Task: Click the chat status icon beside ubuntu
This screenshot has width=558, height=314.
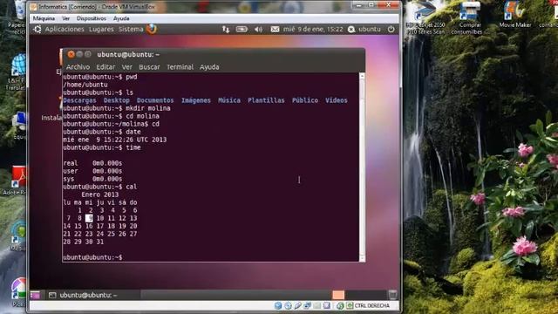Action: pos(351,30)
